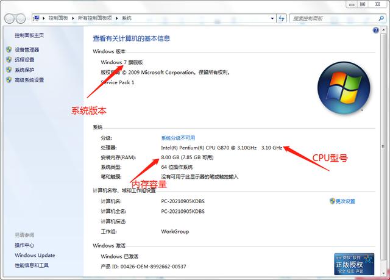Click the scrollbar down arrow
This screenshot has width=390, height=280.
(x=383, y=273)
